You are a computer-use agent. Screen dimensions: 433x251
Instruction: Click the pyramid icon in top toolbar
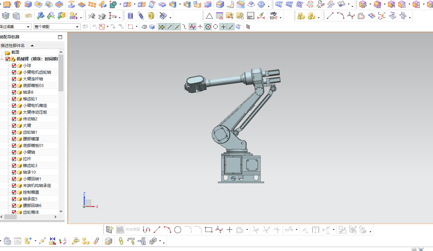(251, 5)
